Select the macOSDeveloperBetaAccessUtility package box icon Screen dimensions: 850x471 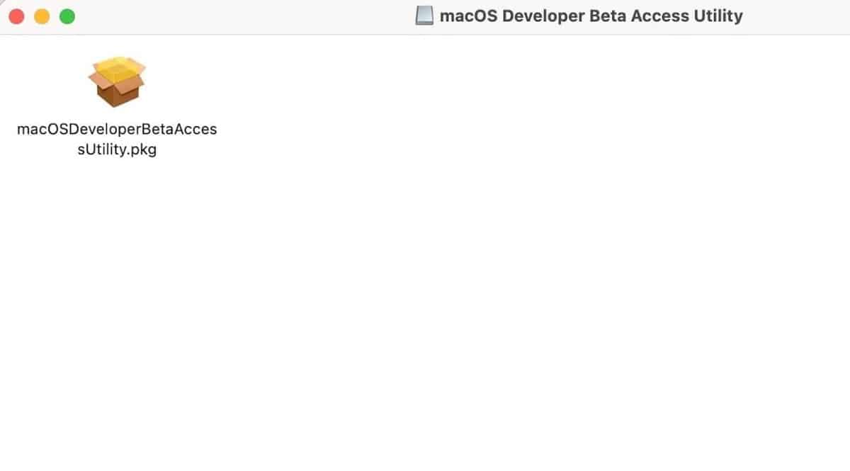click(x=117, y=82)
